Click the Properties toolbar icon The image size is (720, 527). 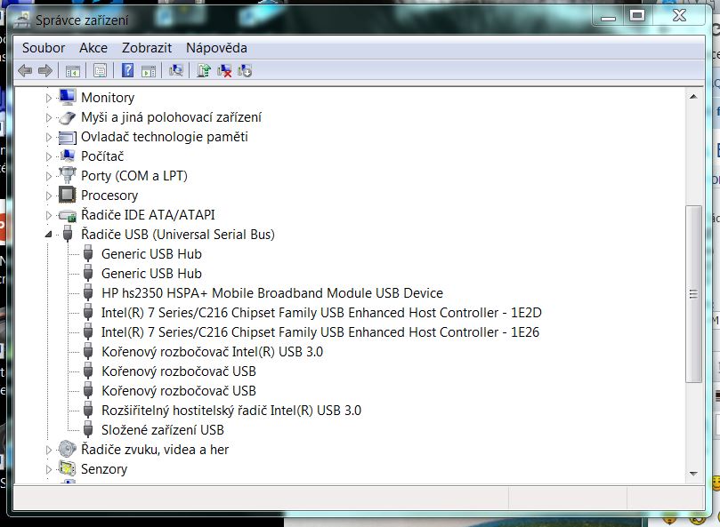(x=101, y=70)
